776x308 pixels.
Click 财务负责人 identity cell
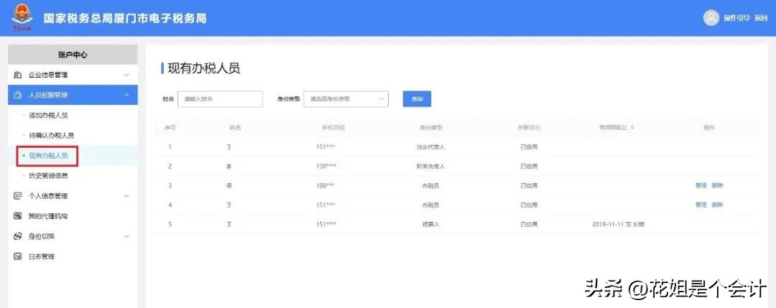click(x=430, y=167)
